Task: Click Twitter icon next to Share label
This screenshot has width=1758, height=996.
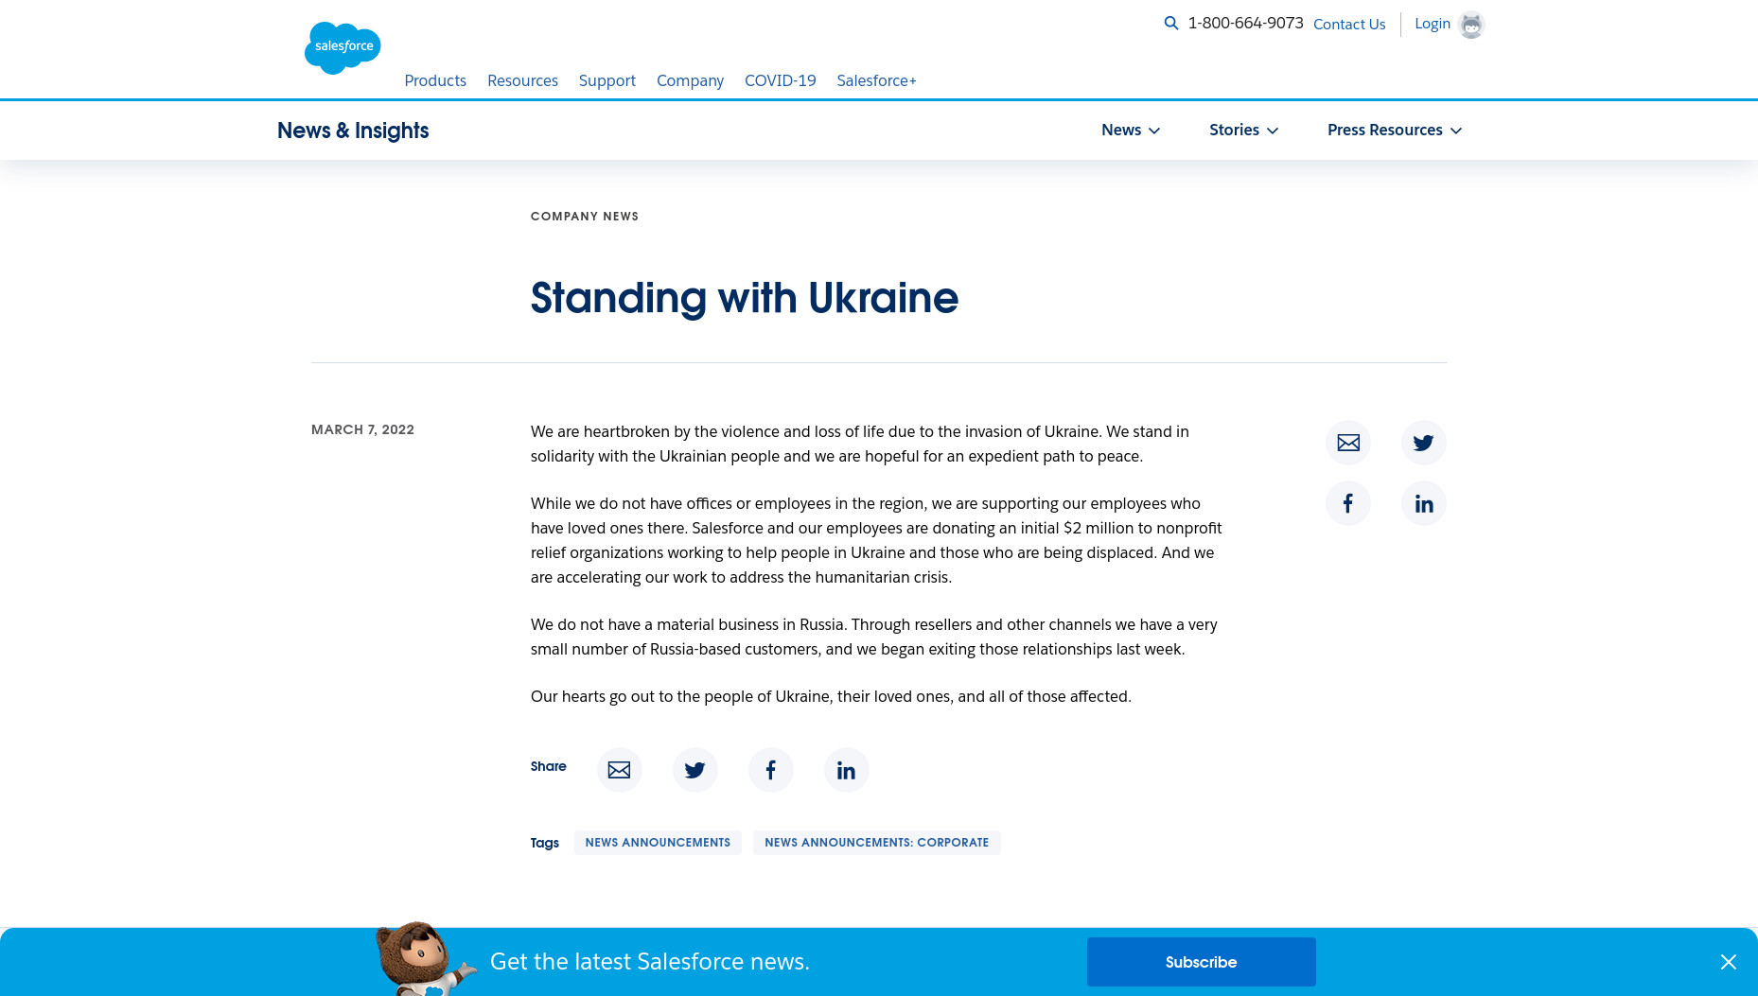Action: [x=695, y=770]
